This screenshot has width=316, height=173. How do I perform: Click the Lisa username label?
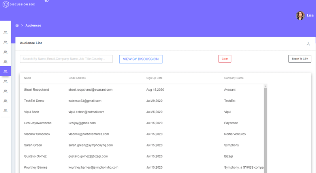[x=310, y=15]
